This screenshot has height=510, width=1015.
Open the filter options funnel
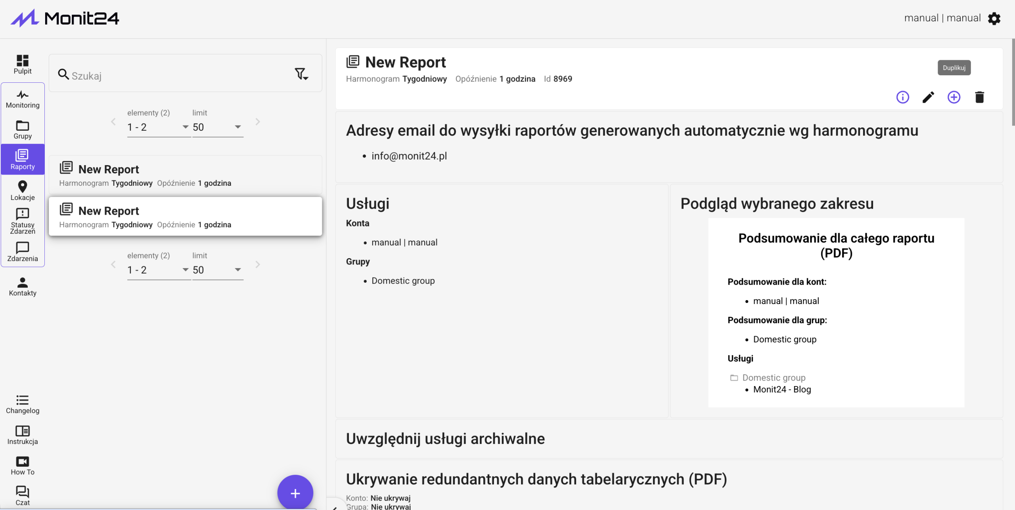301,74
